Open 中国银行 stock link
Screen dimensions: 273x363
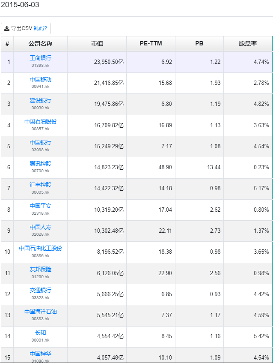click(x=40, y=142)
